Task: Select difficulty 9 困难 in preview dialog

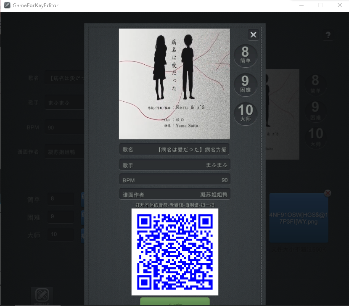Action: (x=246, y=84)
